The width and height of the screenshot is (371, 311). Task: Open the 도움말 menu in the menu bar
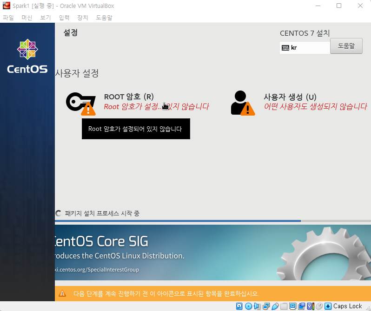[104, 18]
